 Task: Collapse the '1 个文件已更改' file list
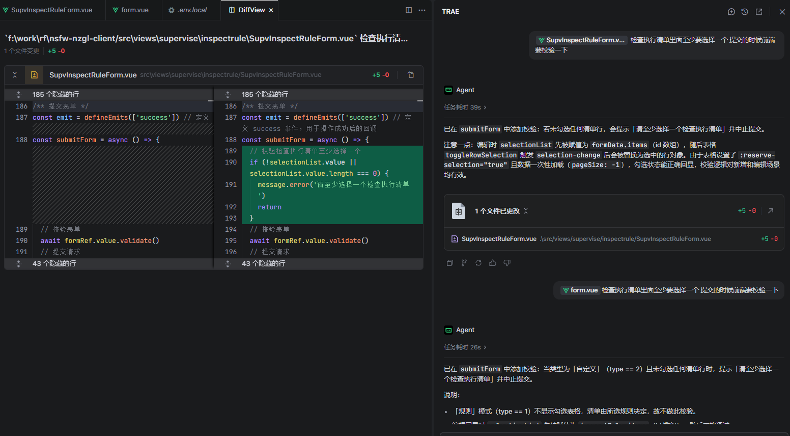tap(526, 211)
